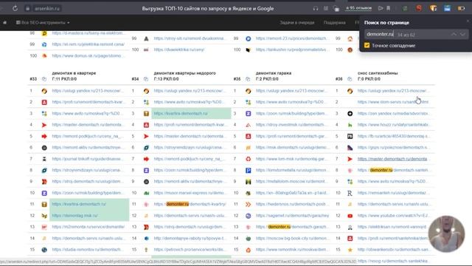Click the play-shaped icon in browser bar
Screen dimensions: 472x266
pyautogui.click(x=381, y=8)
